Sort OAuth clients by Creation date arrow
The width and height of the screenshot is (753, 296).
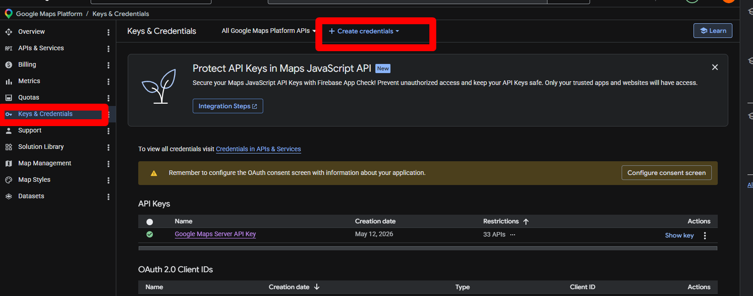(317, 287)
